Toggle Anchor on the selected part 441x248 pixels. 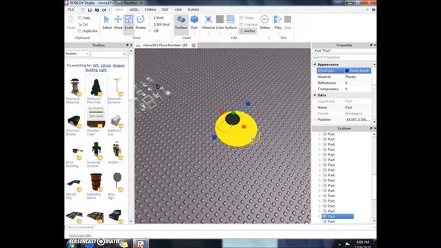coord(247,31)
